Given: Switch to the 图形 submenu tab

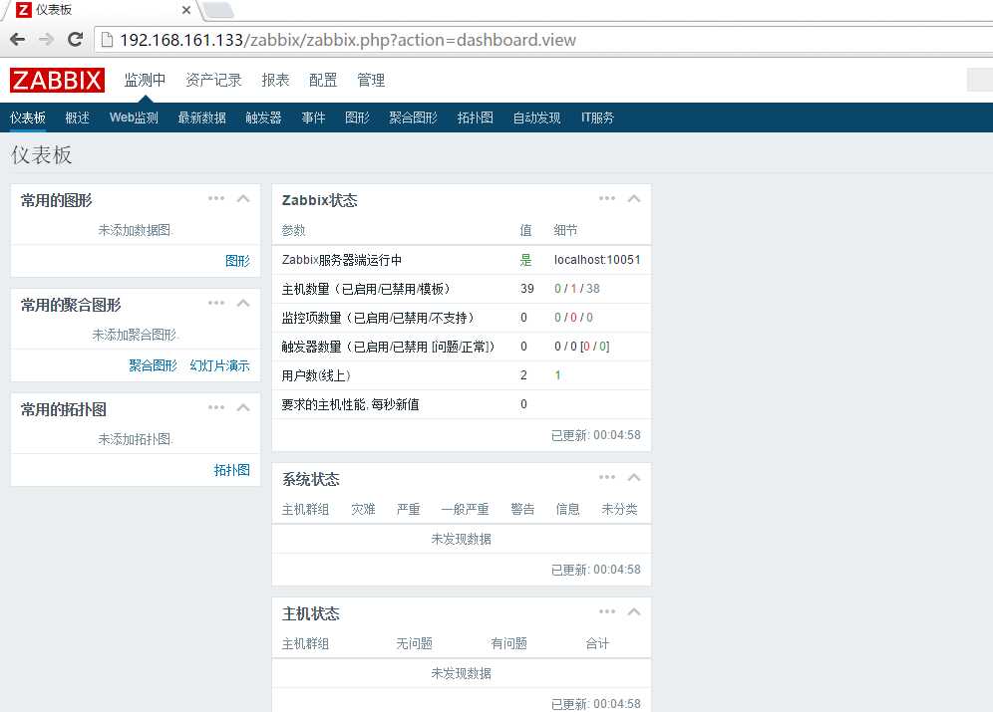Looking at the screenshot, I should 357,118.
